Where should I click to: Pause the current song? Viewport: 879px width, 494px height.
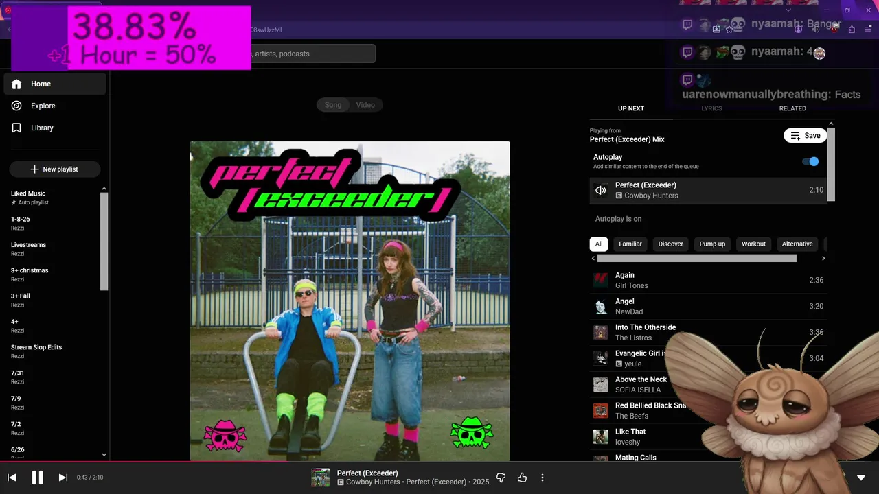[x=37, y=478]
